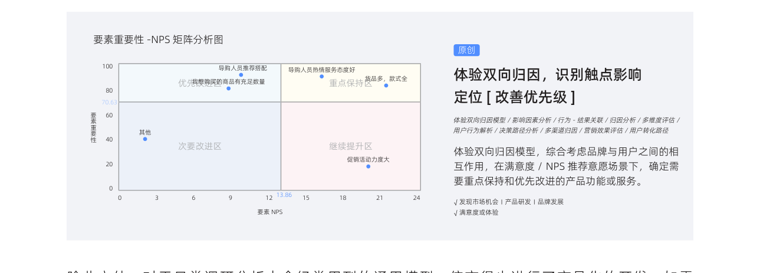Screen dimensions: 760x273
Task: Click the vertical axis title 要素重要性
Action: [93, 127]
